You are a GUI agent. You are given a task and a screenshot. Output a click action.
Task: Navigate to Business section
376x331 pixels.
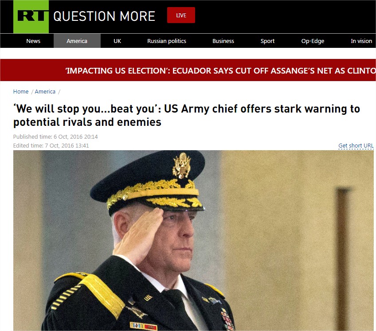223,41
